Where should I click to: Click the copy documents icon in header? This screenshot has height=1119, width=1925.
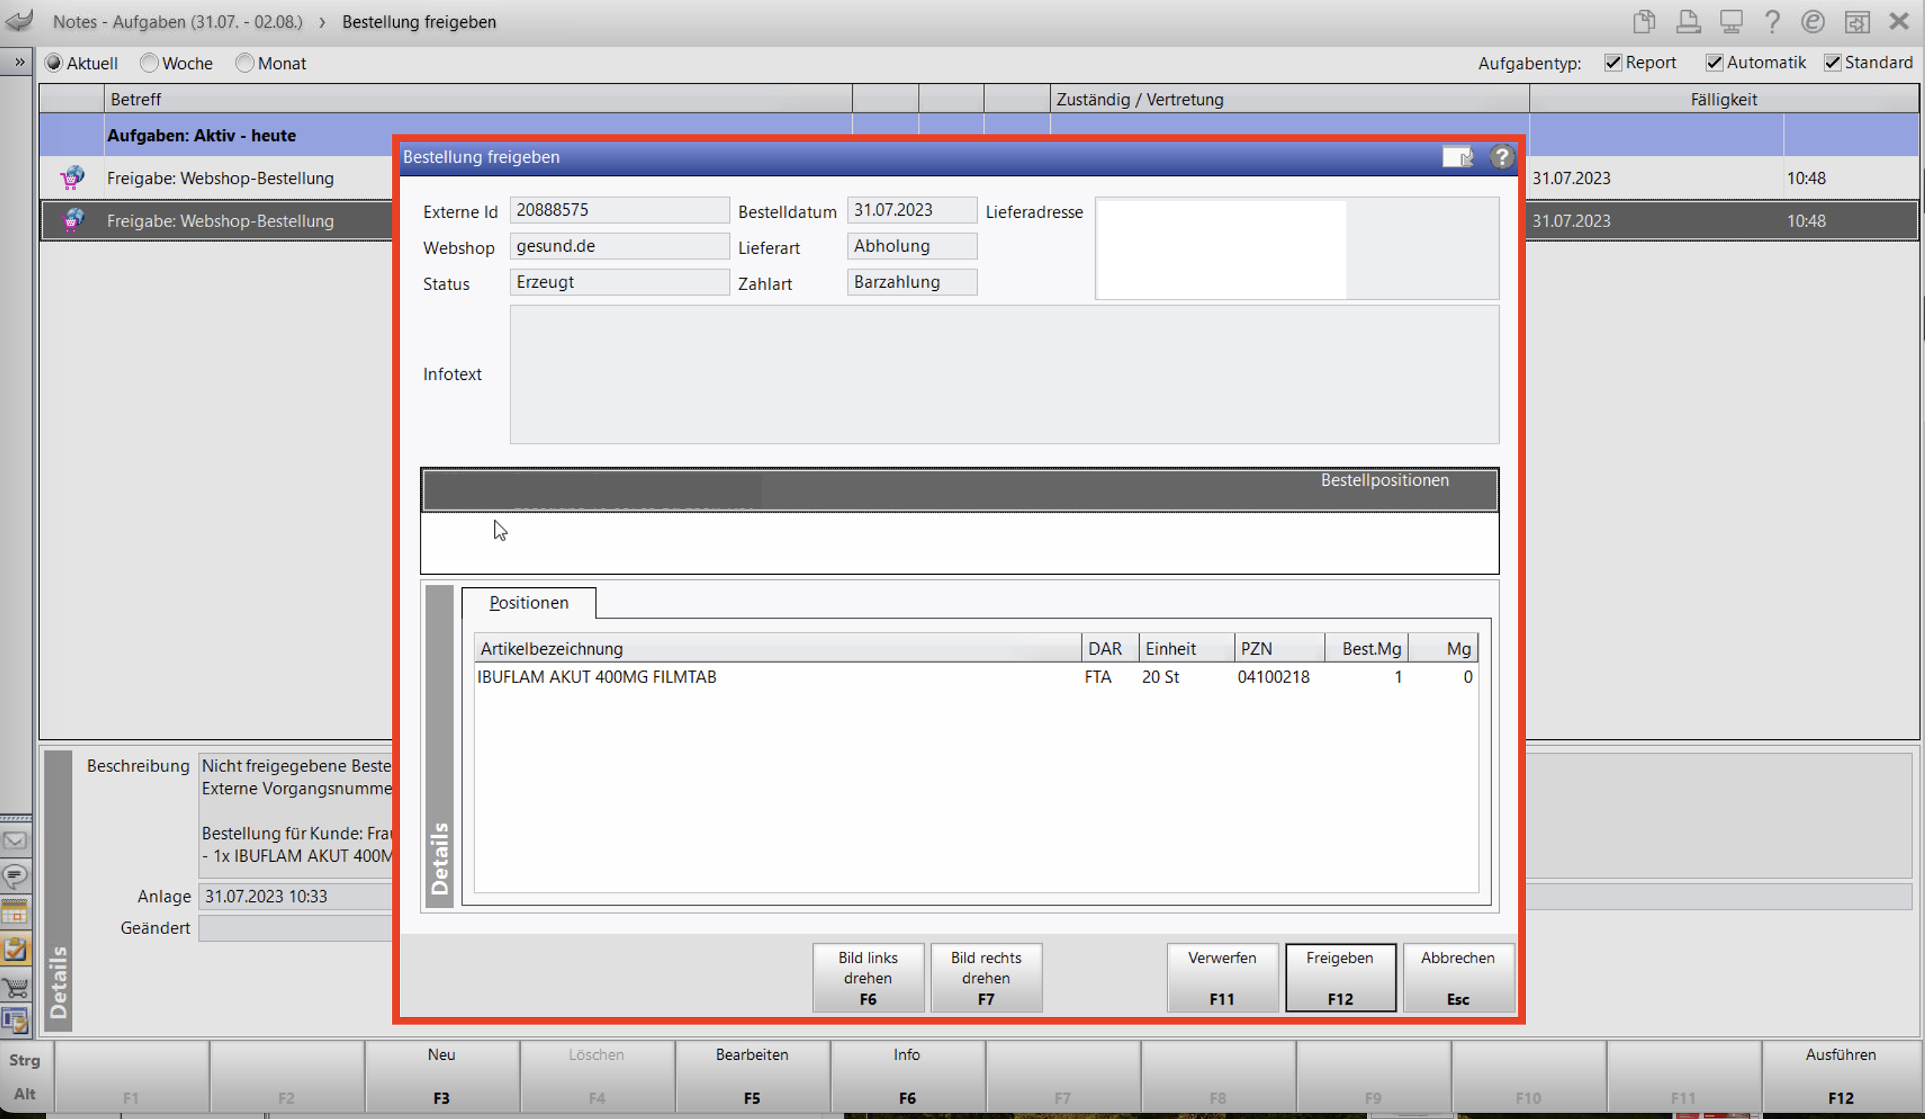[x=1643, y=21]
